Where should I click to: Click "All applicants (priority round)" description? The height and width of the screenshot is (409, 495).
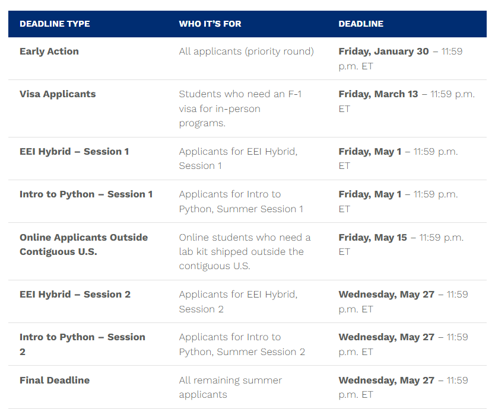tap(246, 52)
